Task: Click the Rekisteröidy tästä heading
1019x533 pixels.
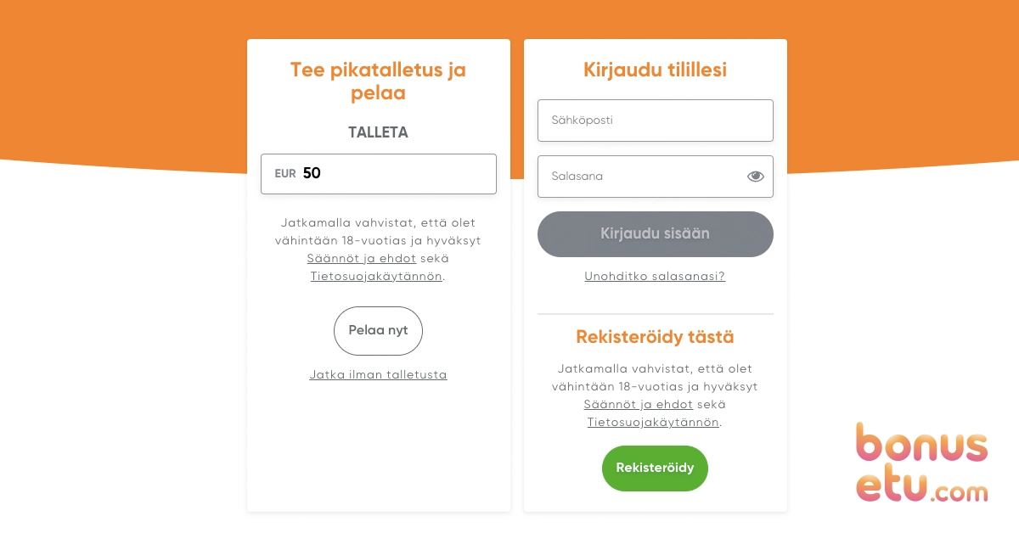Action: click(655, 337)
